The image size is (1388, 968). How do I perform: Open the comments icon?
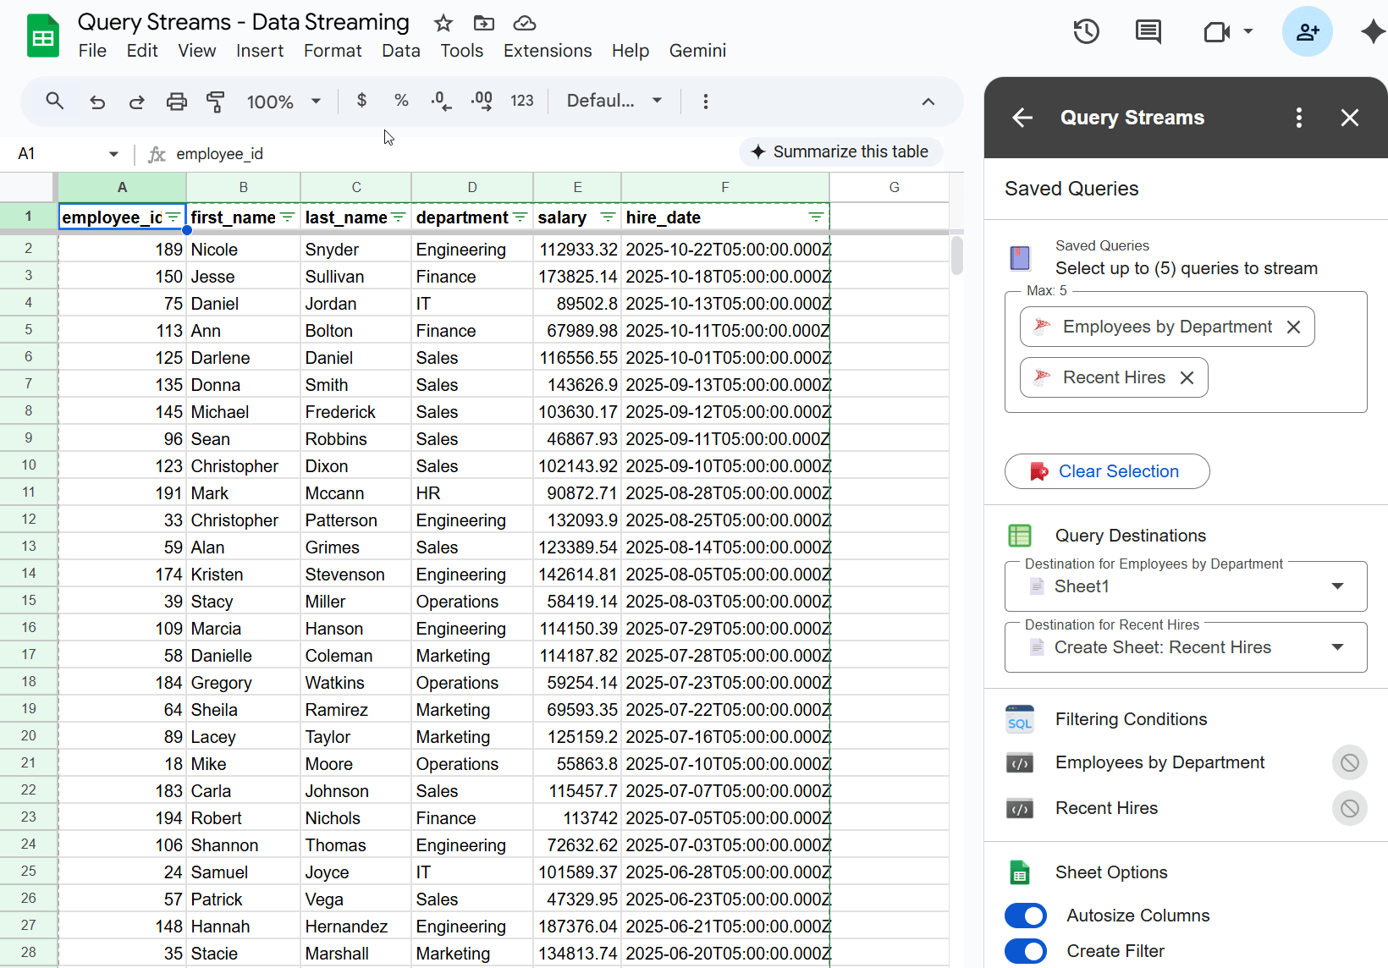pos(1148,32)
